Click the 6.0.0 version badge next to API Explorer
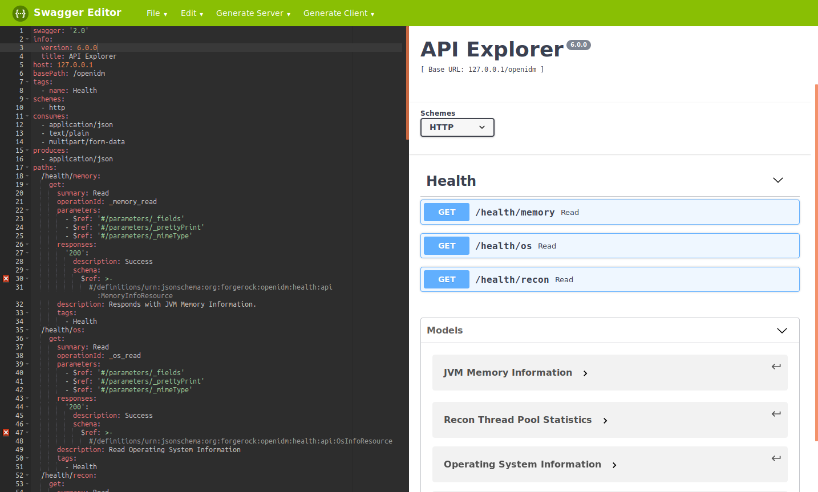The height and width of the screenshot is (492, 818). [x=578, y=44]
